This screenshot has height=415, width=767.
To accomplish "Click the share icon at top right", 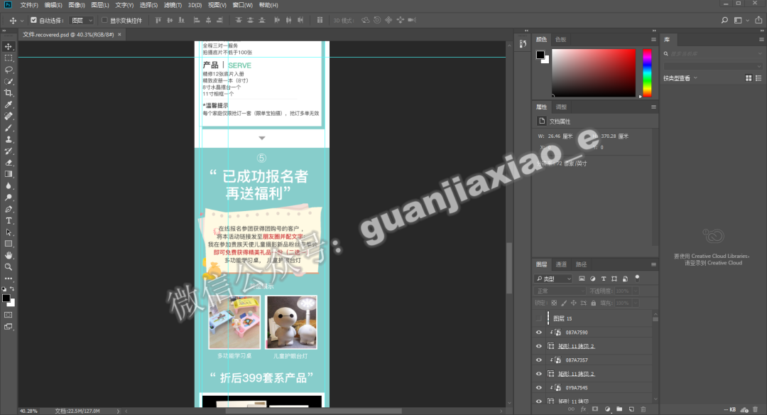I will (x=758, y=20).
